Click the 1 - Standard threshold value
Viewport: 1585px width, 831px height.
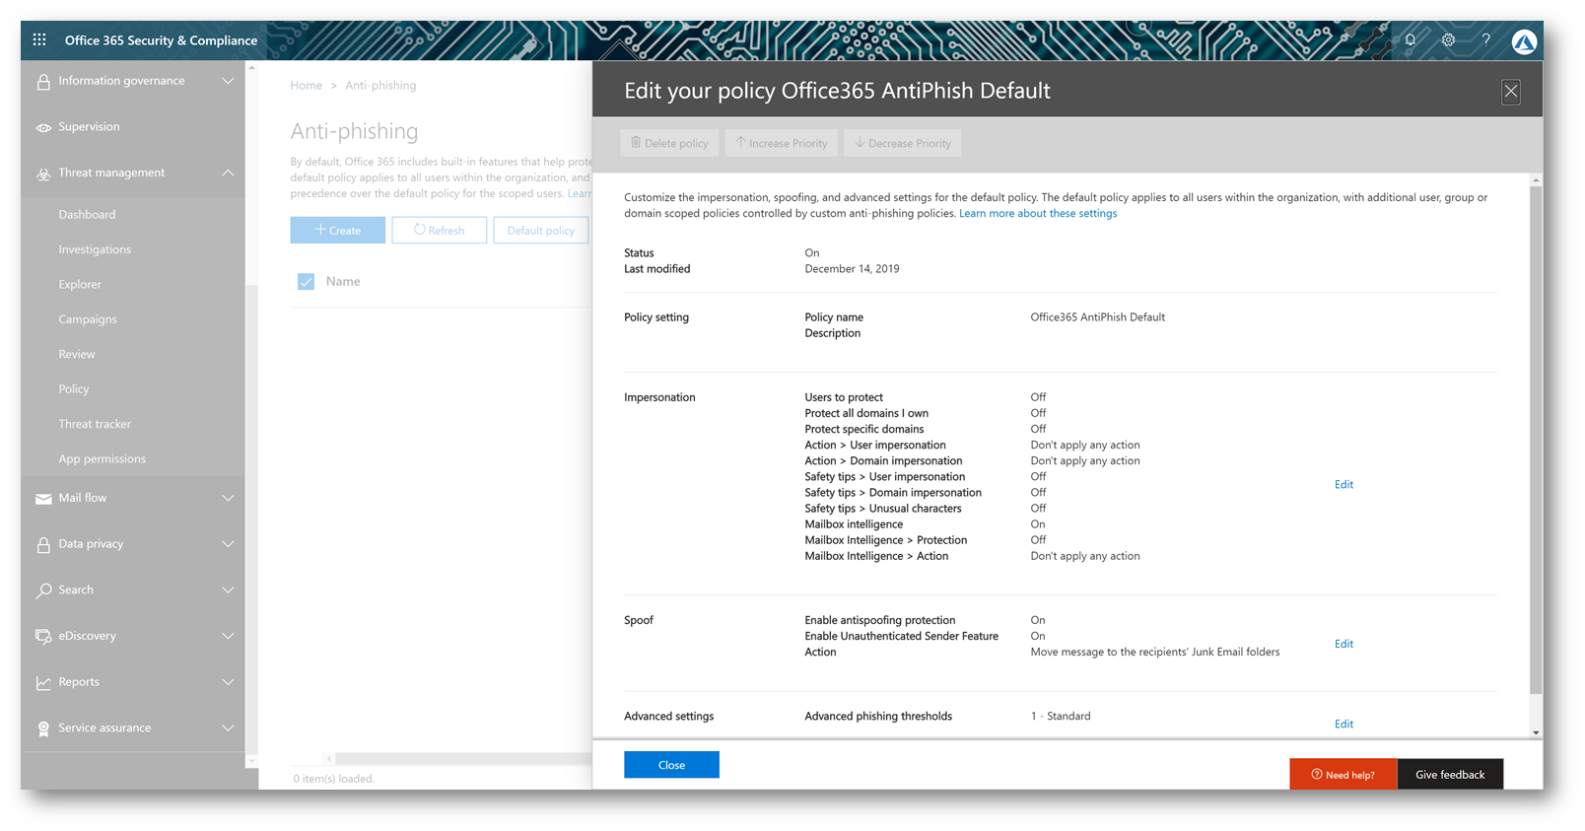click(1061, 717)
